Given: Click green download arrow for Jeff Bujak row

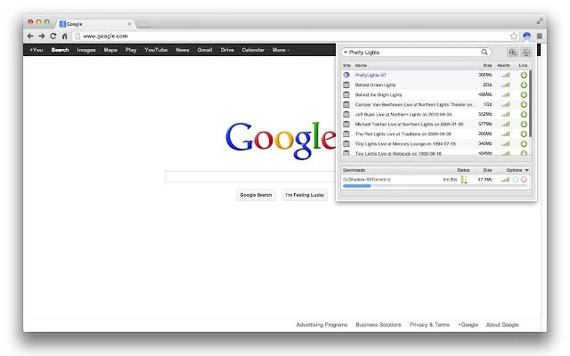Looking at the screenshot, I should tap(524, 115).
